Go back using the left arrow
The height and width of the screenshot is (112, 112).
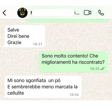4,13
